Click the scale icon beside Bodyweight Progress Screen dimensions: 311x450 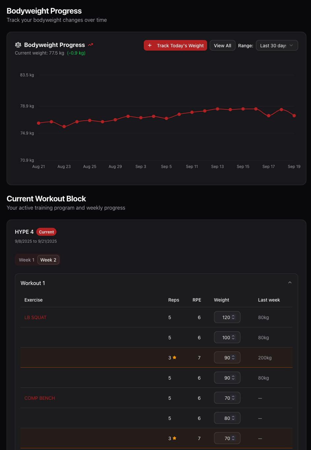(x=18, y=45)
